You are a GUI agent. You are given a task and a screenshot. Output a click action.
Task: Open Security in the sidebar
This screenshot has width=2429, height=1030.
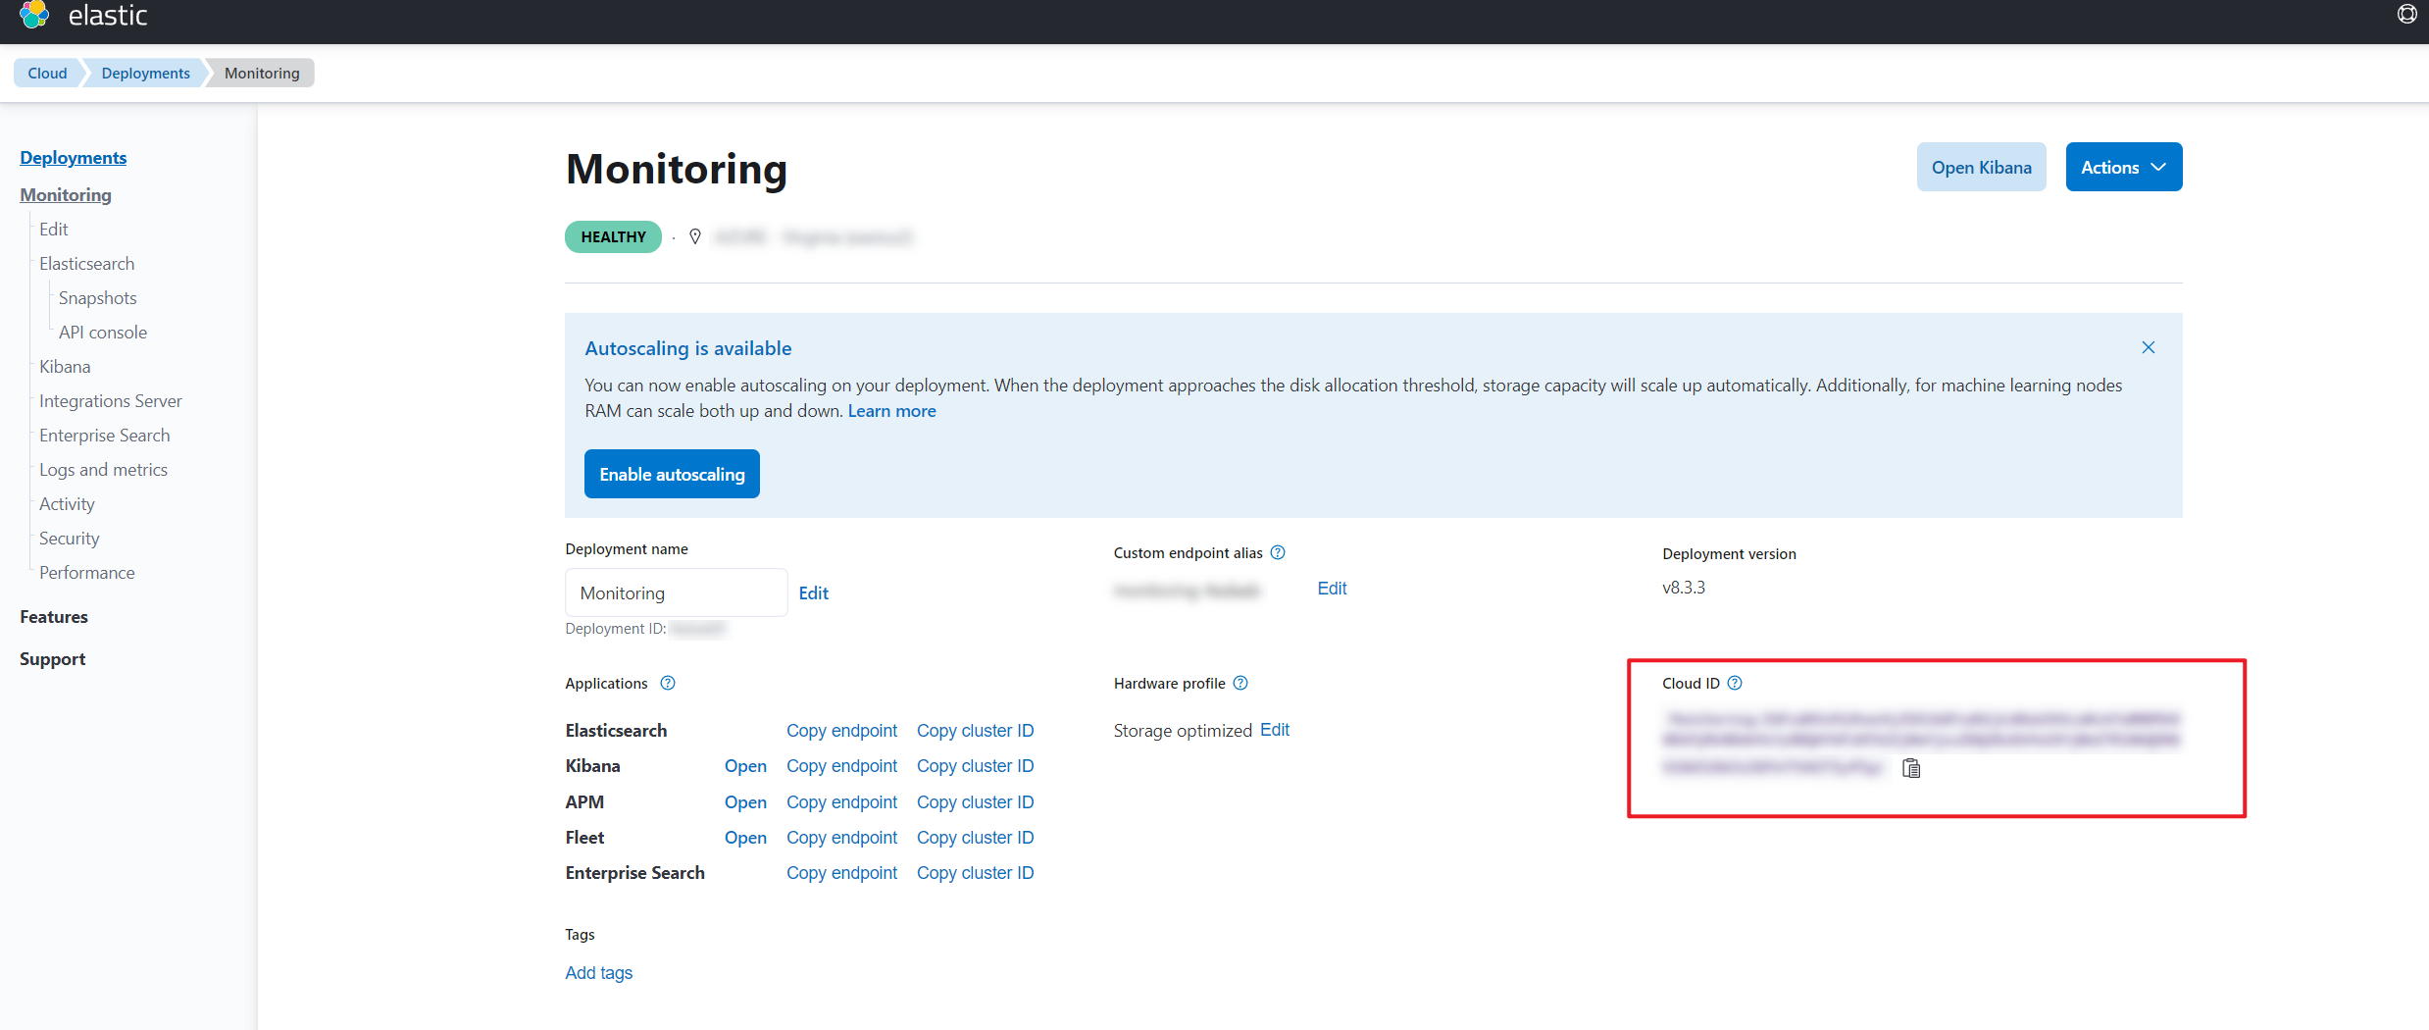(x=70, y=539)
